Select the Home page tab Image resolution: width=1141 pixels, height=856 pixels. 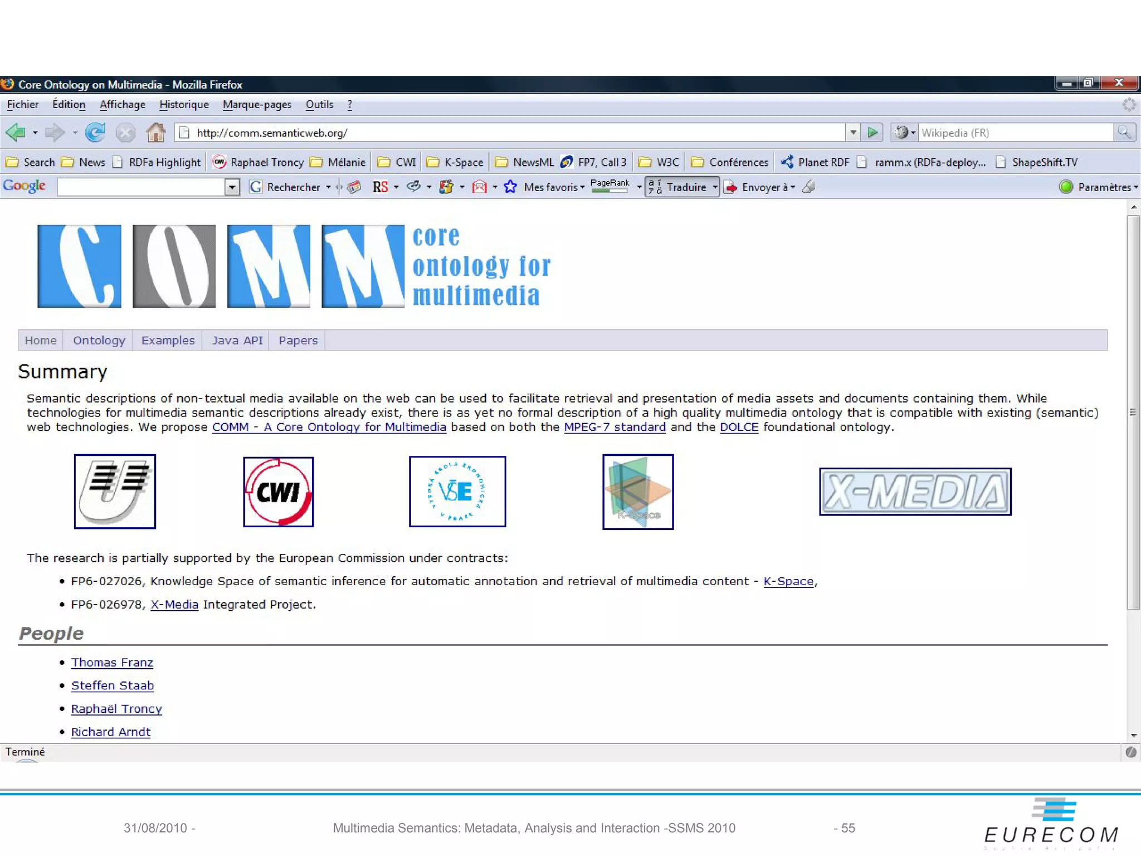click(x=41, y=341)
